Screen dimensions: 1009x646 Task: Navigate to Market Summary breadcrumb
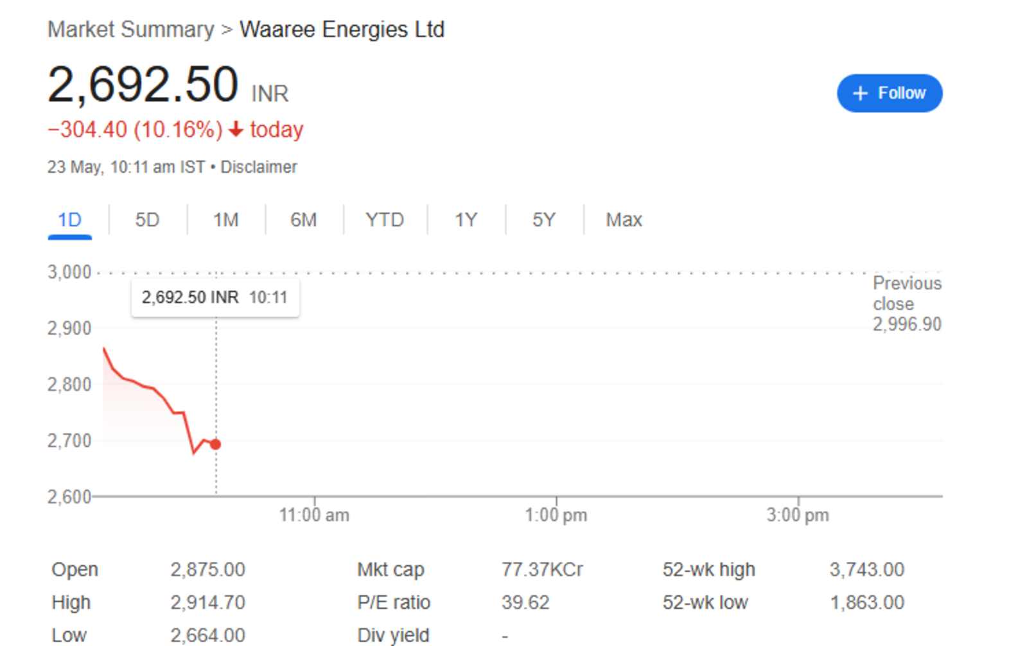pyautogui.click(x=130, y=29)
